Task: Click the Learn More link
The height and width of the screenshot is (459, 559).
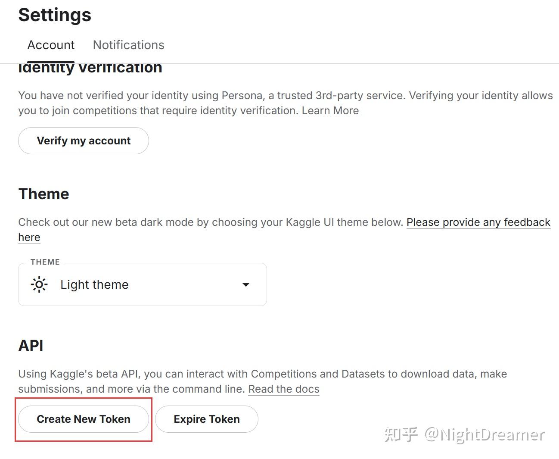Action: pyautogui.click(x=330, y=111)
